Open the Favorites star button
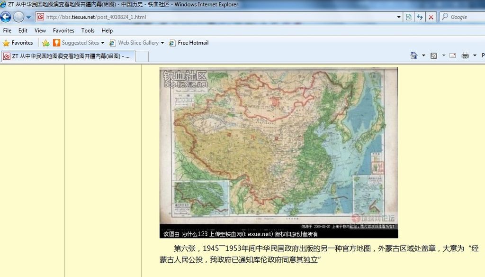 click(x=18, y=43)
